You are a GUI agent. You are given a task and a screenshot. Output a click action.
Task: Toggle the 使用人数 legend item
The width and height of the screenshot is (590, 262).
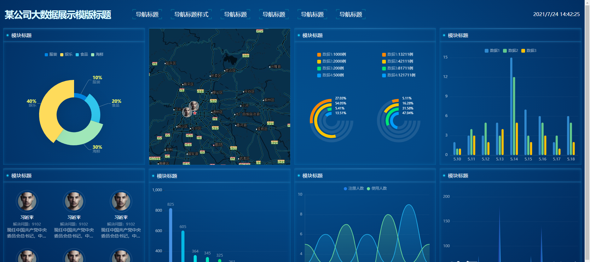tap(377, 188)
